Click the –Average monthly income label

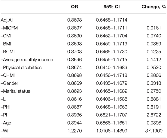click(27, 60)
